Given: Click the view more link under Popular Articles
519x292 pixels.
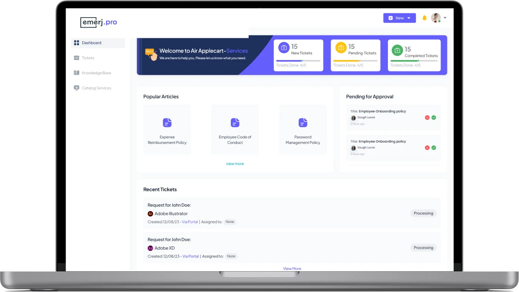Looking at the screenshot, I should pyautogui.click(x=235, y=163).
